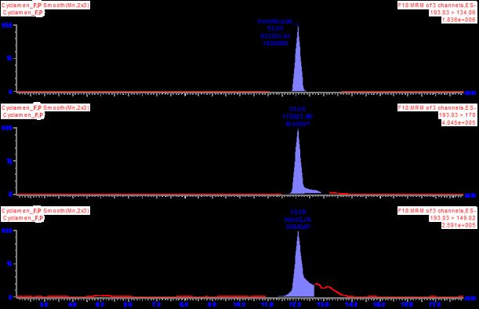Select the 2.591e+005 intensity value

tap(459, 226)
